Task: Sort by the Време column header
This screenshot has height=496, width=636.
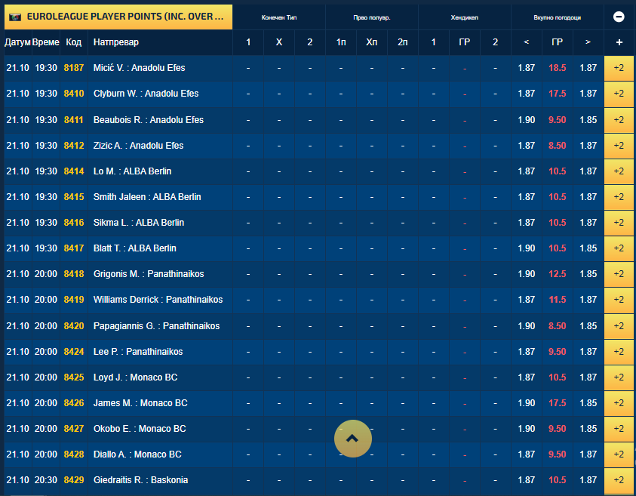Action: [x=46, y=42]
